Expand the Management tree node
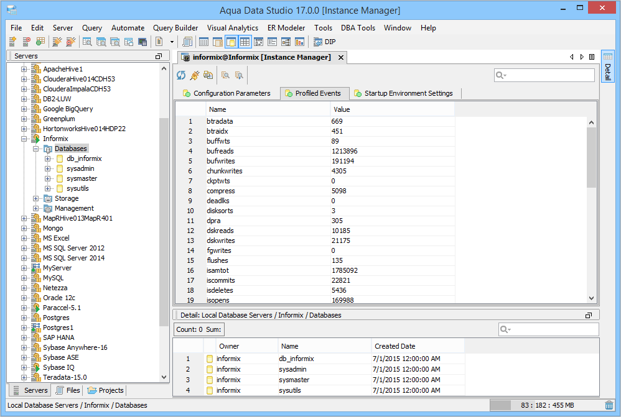Screen dimensions: 621x417 point(36,208)
